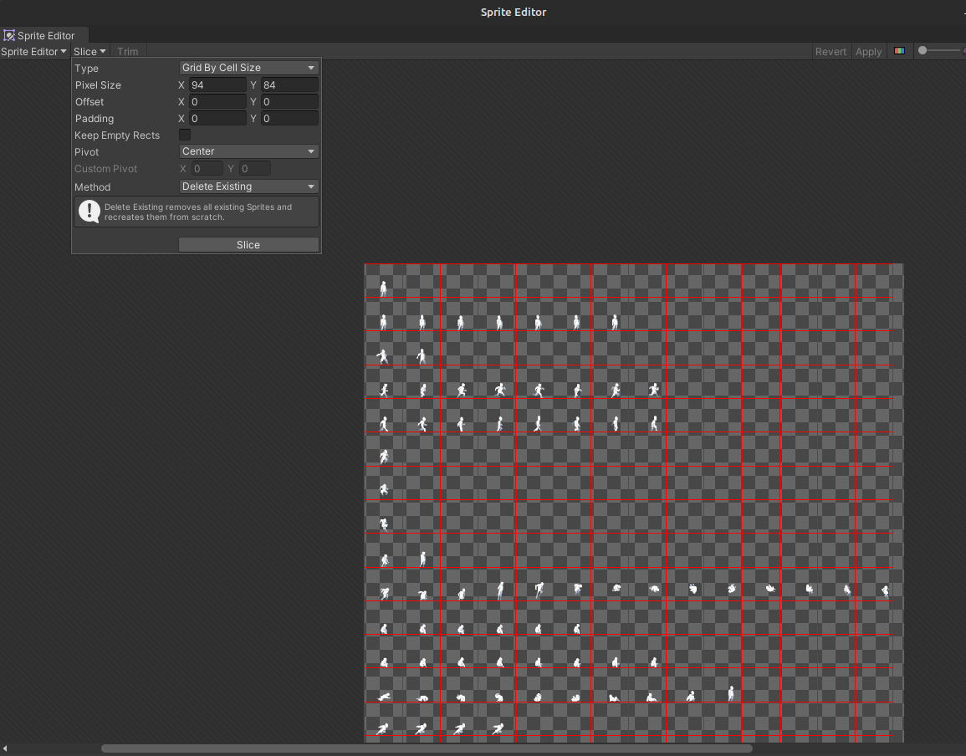Select the lone sprite in the top row
Image resolution: width=966 pixels, height=756 pixels.
pyautogui.click(x=383, y=288)
